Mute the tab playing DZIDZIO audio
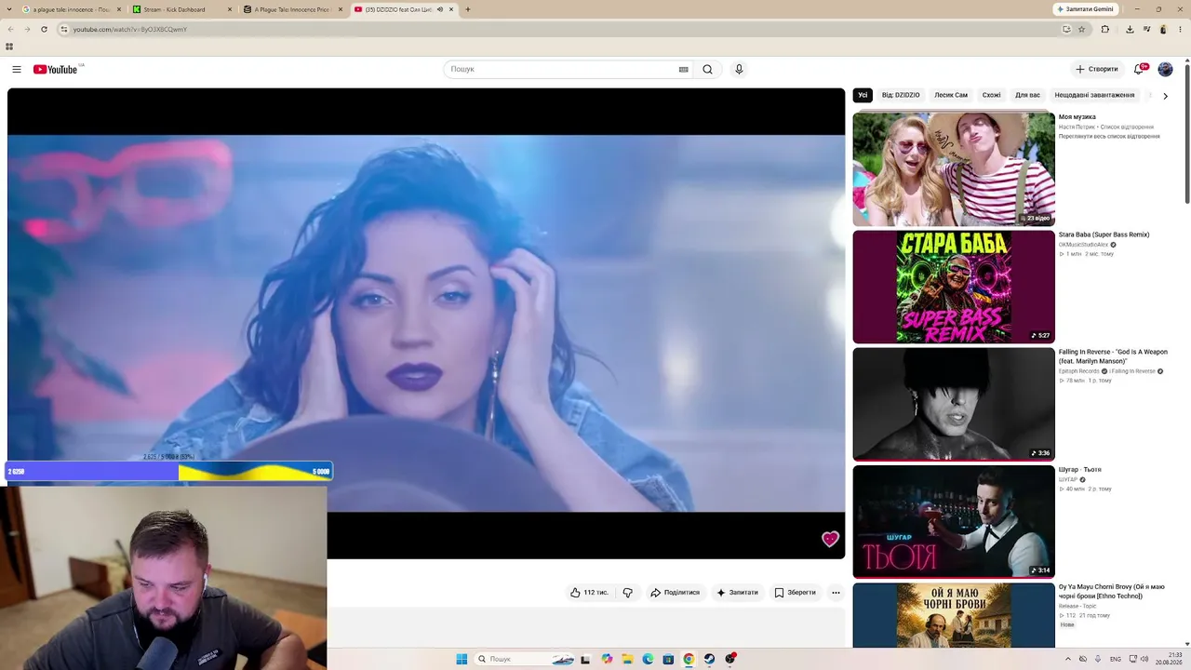Image resolution: width=1191 pixels, height=670 pixels. (x=440, y=9)
